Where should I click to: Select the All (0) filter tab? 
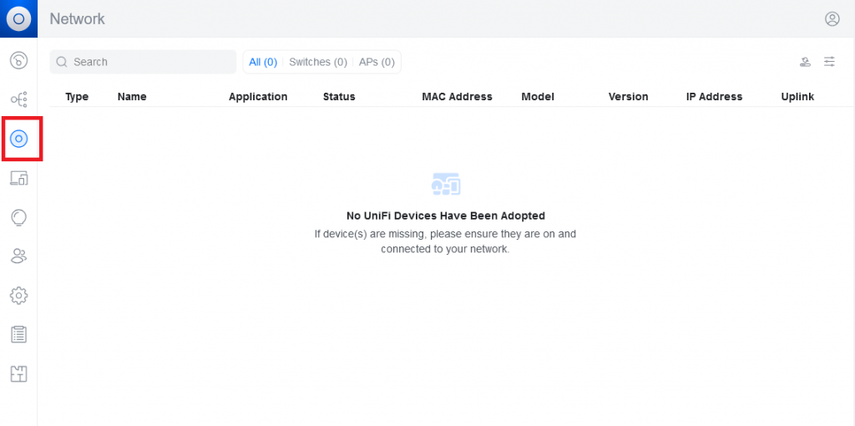point(263,62)
